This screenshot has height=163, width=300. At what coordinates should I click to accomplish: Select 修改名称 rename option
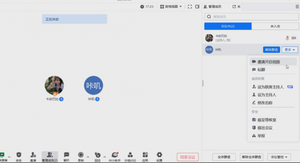(273, 103)
